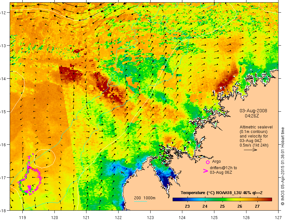Click the longitude axis label 124
Screen dimensions: 285x220
[x=182, y=217]
